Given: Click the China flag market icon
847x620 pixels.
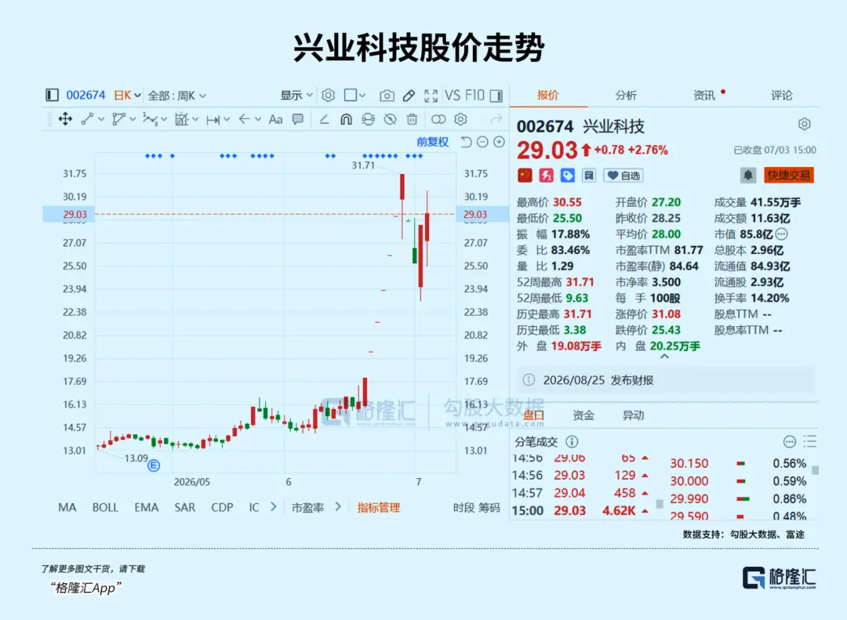Looking at the screenshot, I should point(525,176).
